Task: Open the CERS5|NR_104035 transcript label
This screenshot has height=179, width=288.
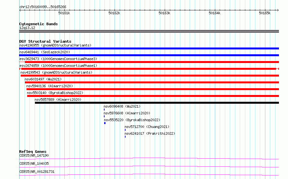Action: click(x=34, y=163)
